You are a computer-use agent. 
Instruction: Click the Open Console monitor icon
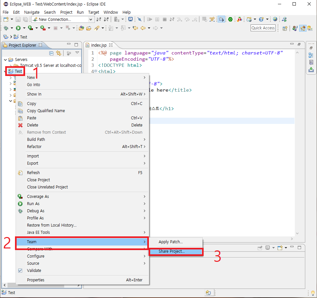pyautogui.click(x=131, y=20)
